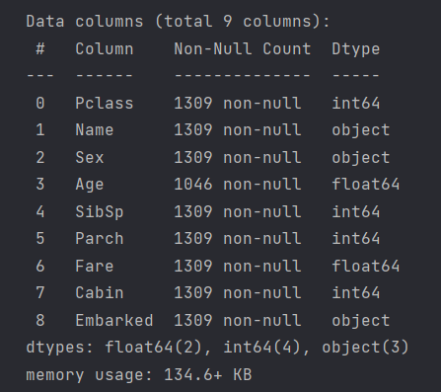
Task: Click '1309 non-null' in the Parch row
Action: click(x=238, y=239)
